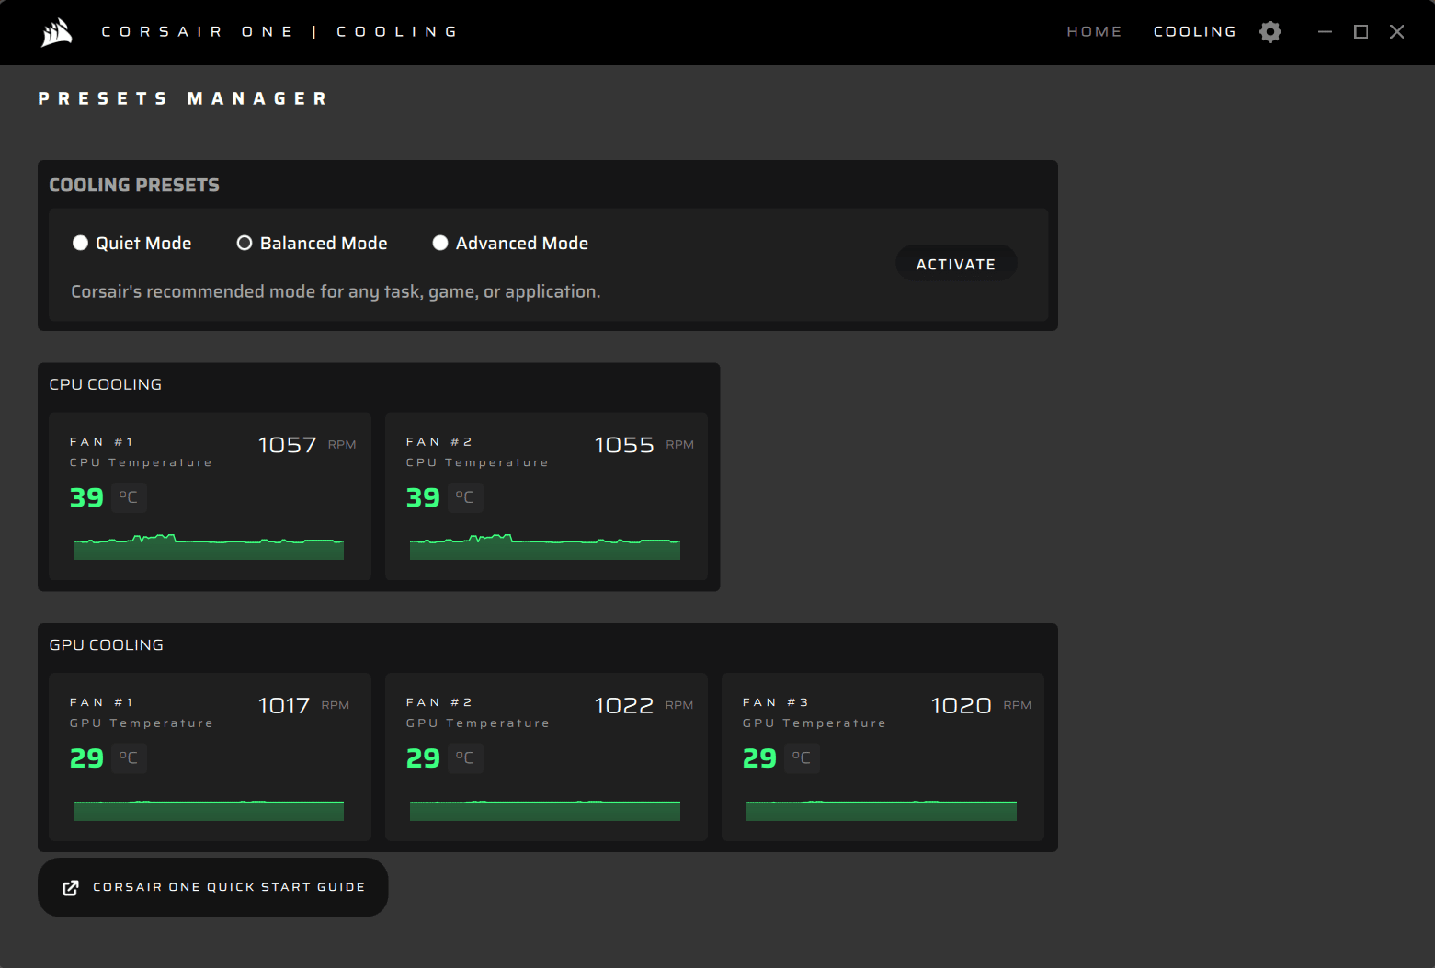Click the 29 temperature on GPU Fan #3
The width and height of the screenshot is (1435, 968).
coord(759,758)
